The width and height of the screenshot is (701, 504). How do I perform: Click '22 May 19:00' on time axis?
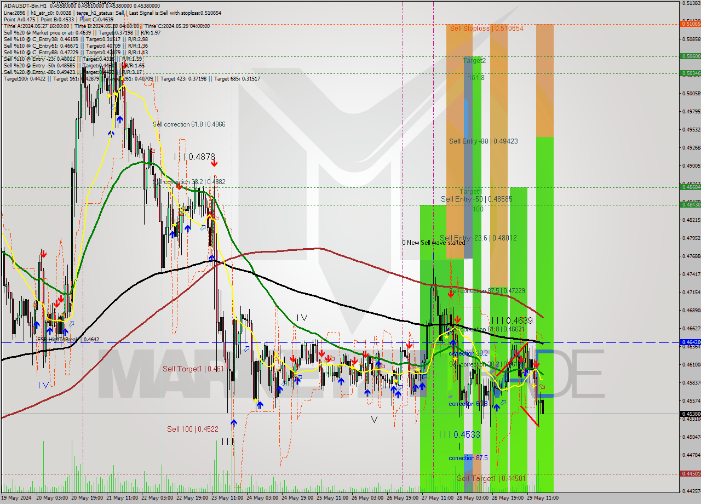[x=193, y=498]
